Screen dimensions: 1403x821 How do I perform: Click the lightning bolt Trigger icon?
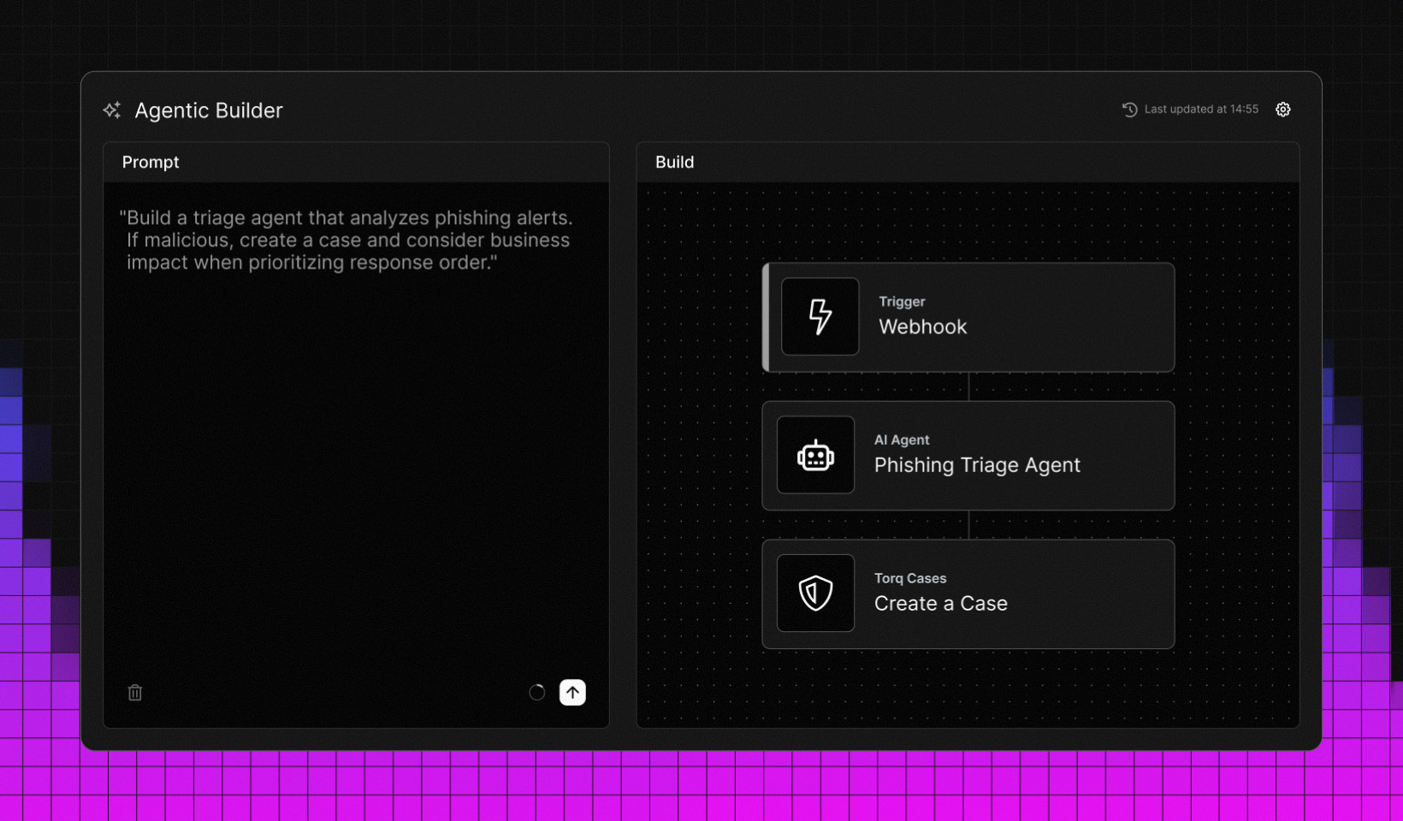[x=820, y=316]
